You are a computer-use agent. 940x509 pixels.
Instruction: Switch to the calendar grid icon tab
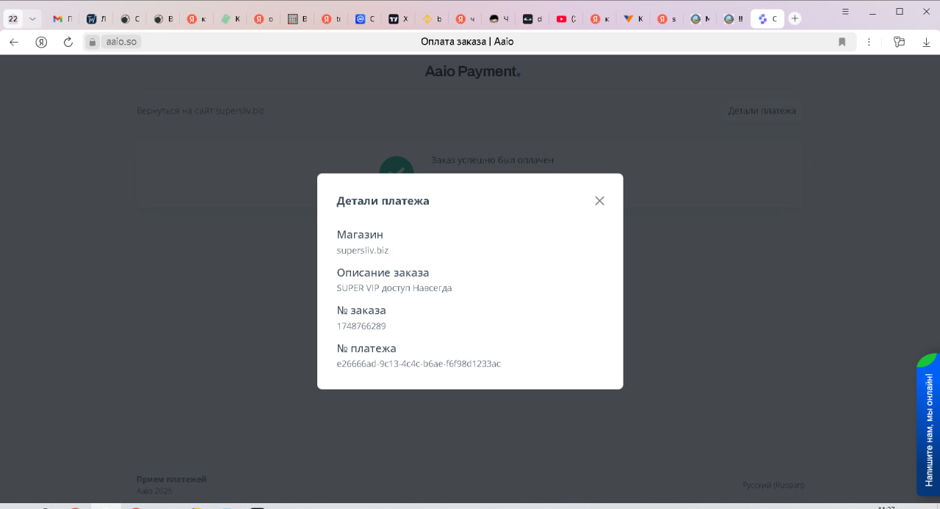(297, 19)
